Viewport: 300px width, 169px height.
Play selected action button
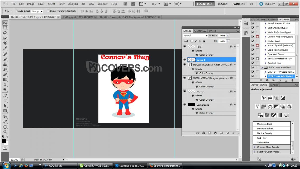[273, 80]
